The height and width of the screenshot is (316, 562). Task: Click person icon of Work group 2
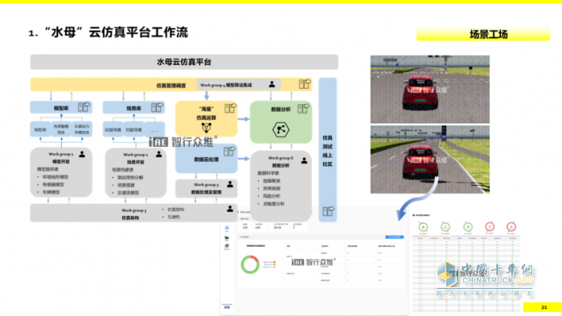(158, 154)
